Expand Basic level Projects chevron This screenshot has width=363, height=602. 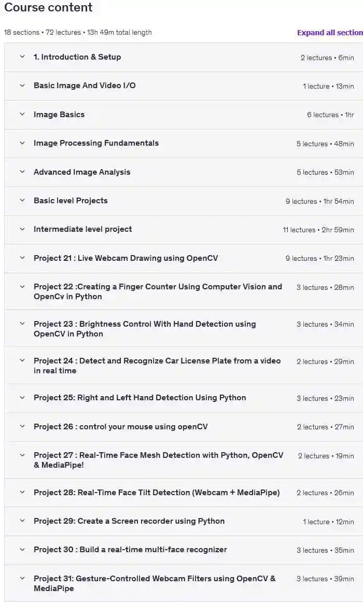[22, 201]
